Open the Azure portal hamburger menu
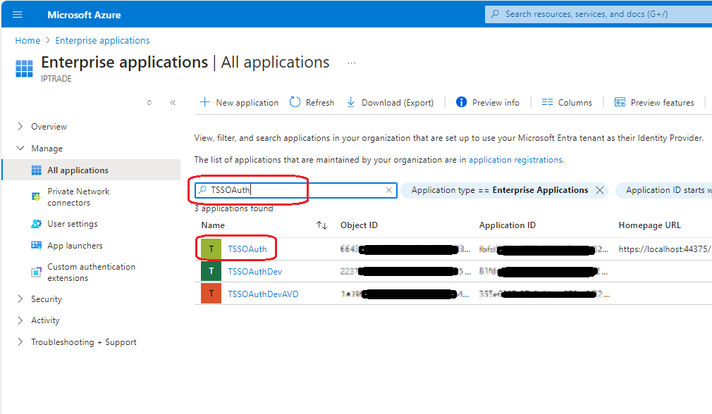 17,15
